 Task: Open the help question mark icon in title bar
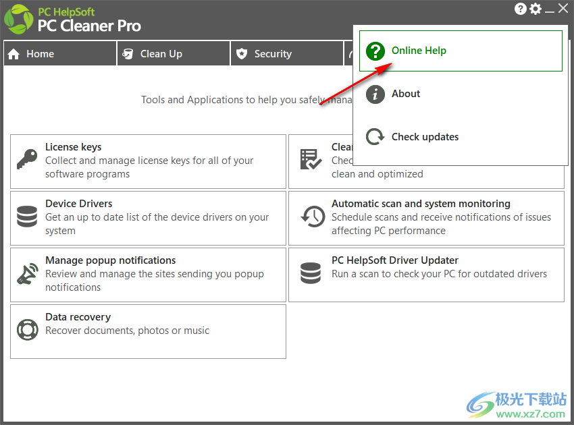coord(520,9)
